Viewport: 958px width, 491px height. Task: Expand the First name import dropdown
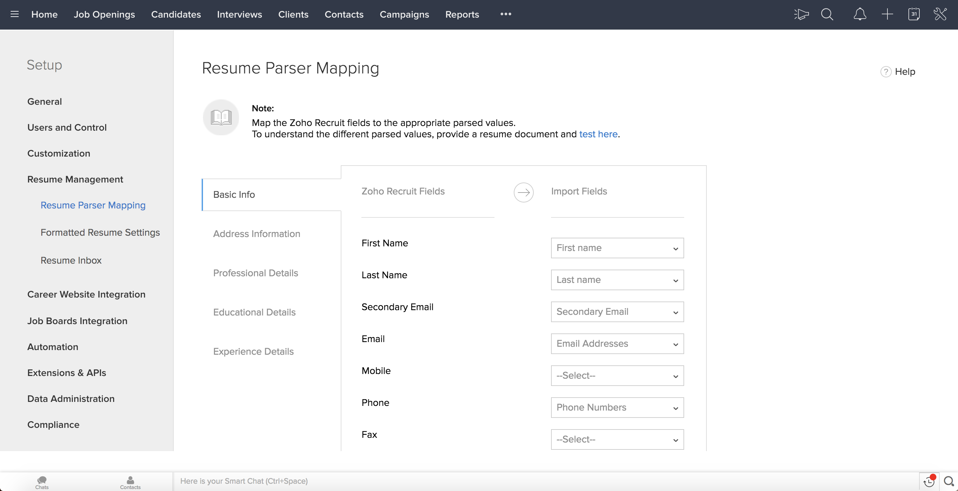617,248
